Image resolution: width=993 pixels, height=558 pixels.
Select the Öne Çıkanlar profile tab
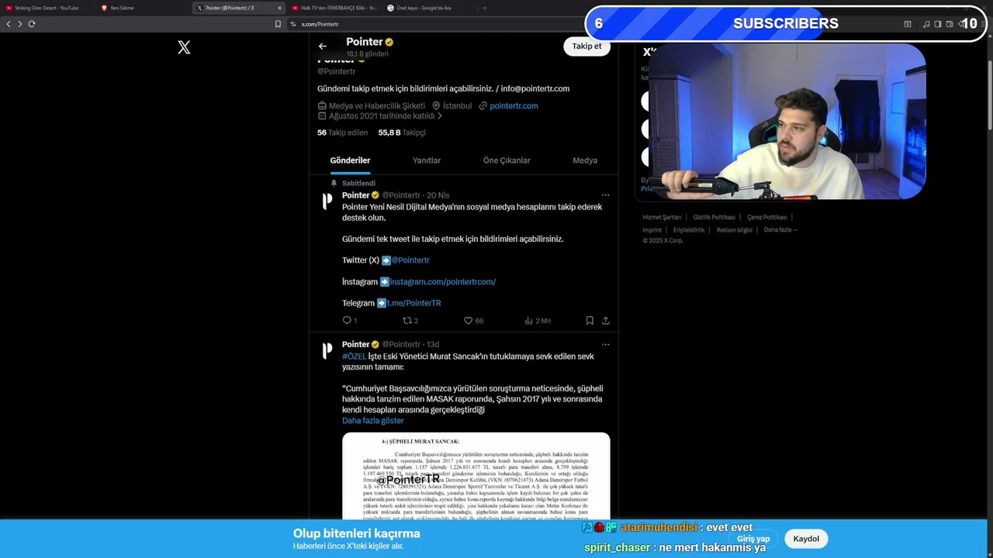click(507, 160)
